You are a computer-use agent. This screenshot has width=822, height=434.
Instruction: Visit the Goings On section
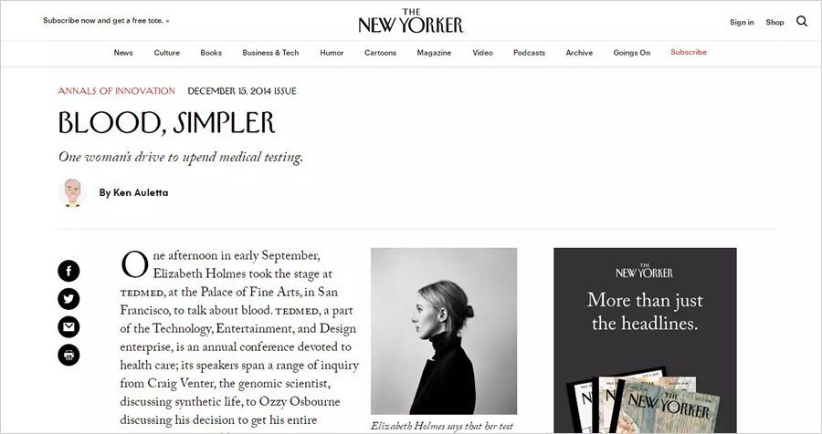point(632,53)
